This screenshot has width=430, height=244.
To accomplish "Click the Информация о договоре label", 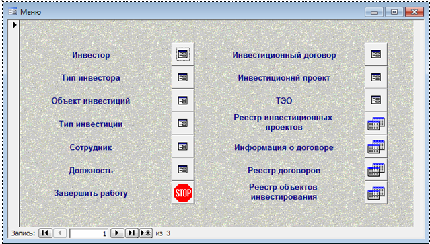I will (284, 147).
